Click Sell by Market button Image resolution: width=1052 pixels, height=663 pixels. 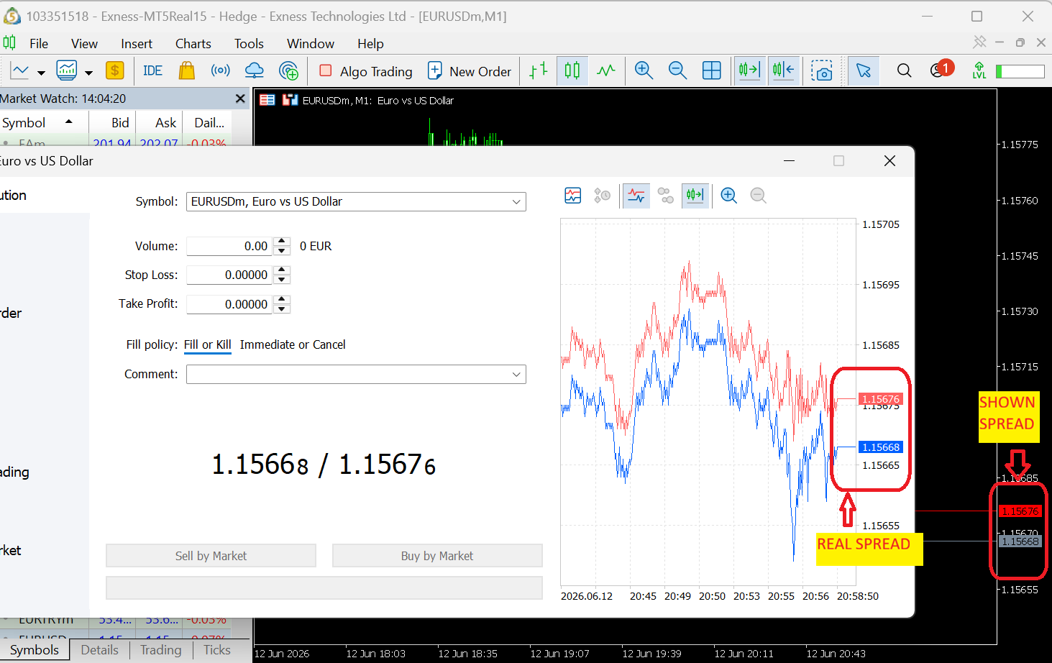[211, 556]
